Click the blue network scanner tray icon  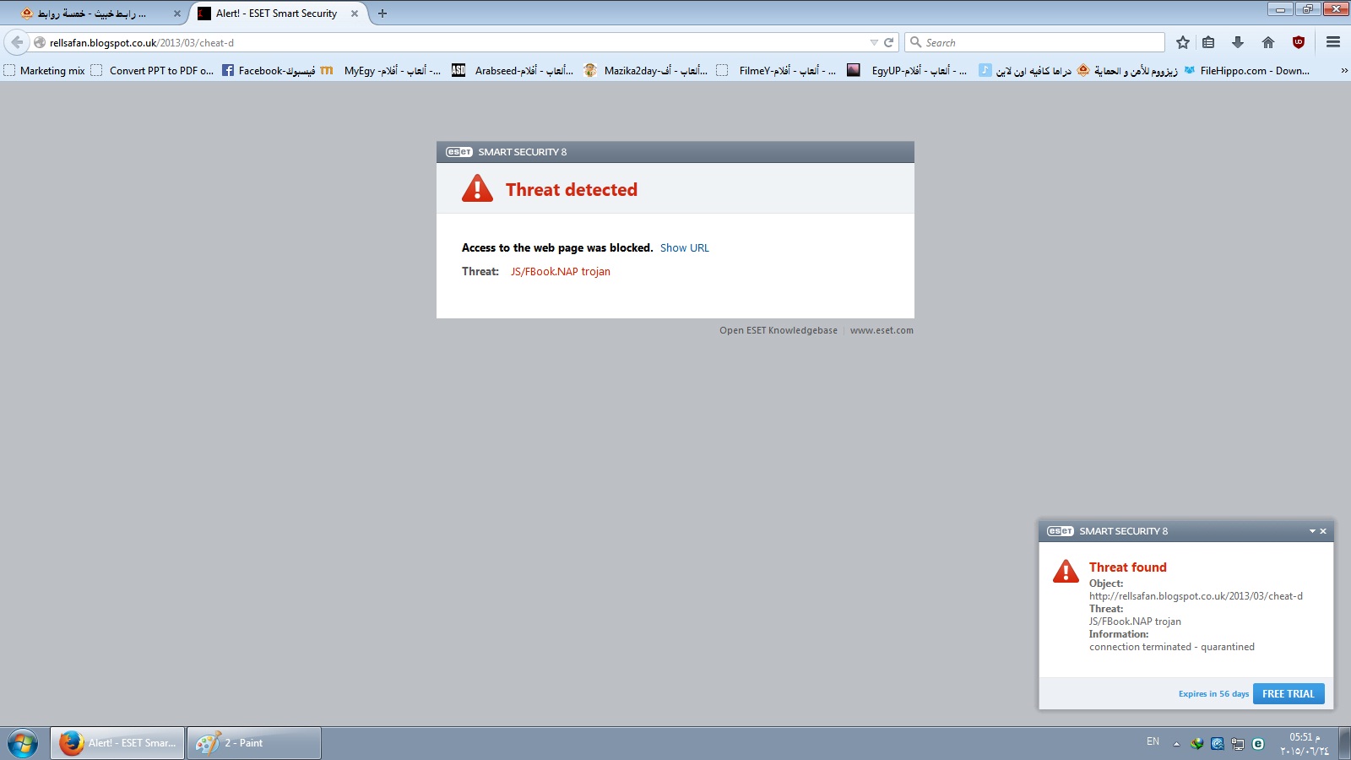coord(1217,744)
